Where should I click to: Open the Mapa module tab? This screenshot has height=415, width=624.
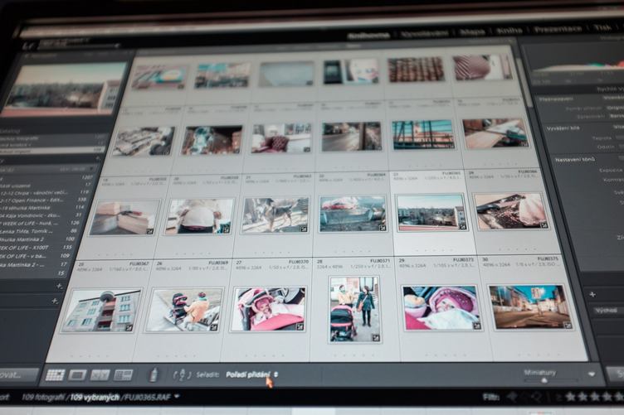click(x=472, y=31)
